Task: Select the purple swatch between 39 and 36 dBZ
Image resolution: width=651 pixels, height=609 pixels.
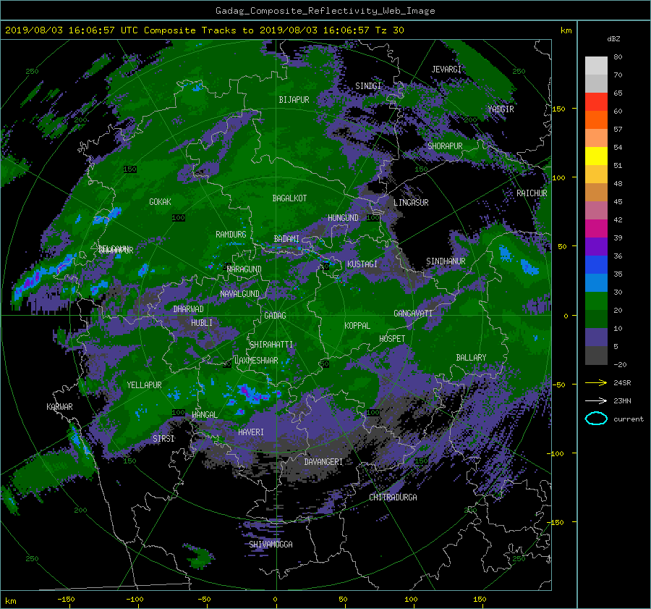Action: click(x=596, y=246)
